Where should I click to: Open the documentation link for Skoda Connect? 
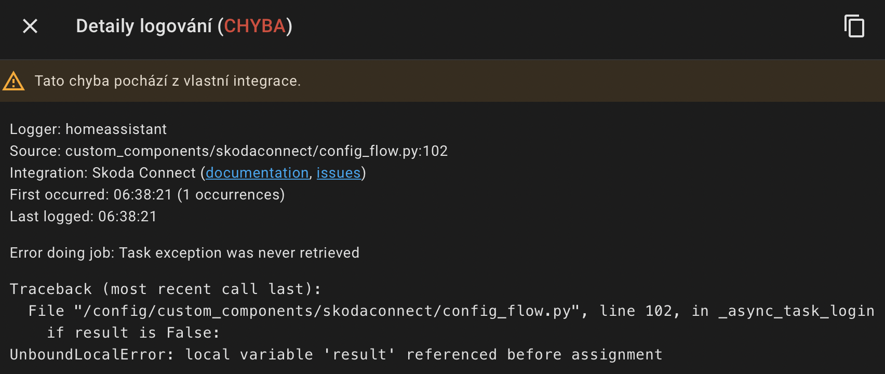(257, 173)
